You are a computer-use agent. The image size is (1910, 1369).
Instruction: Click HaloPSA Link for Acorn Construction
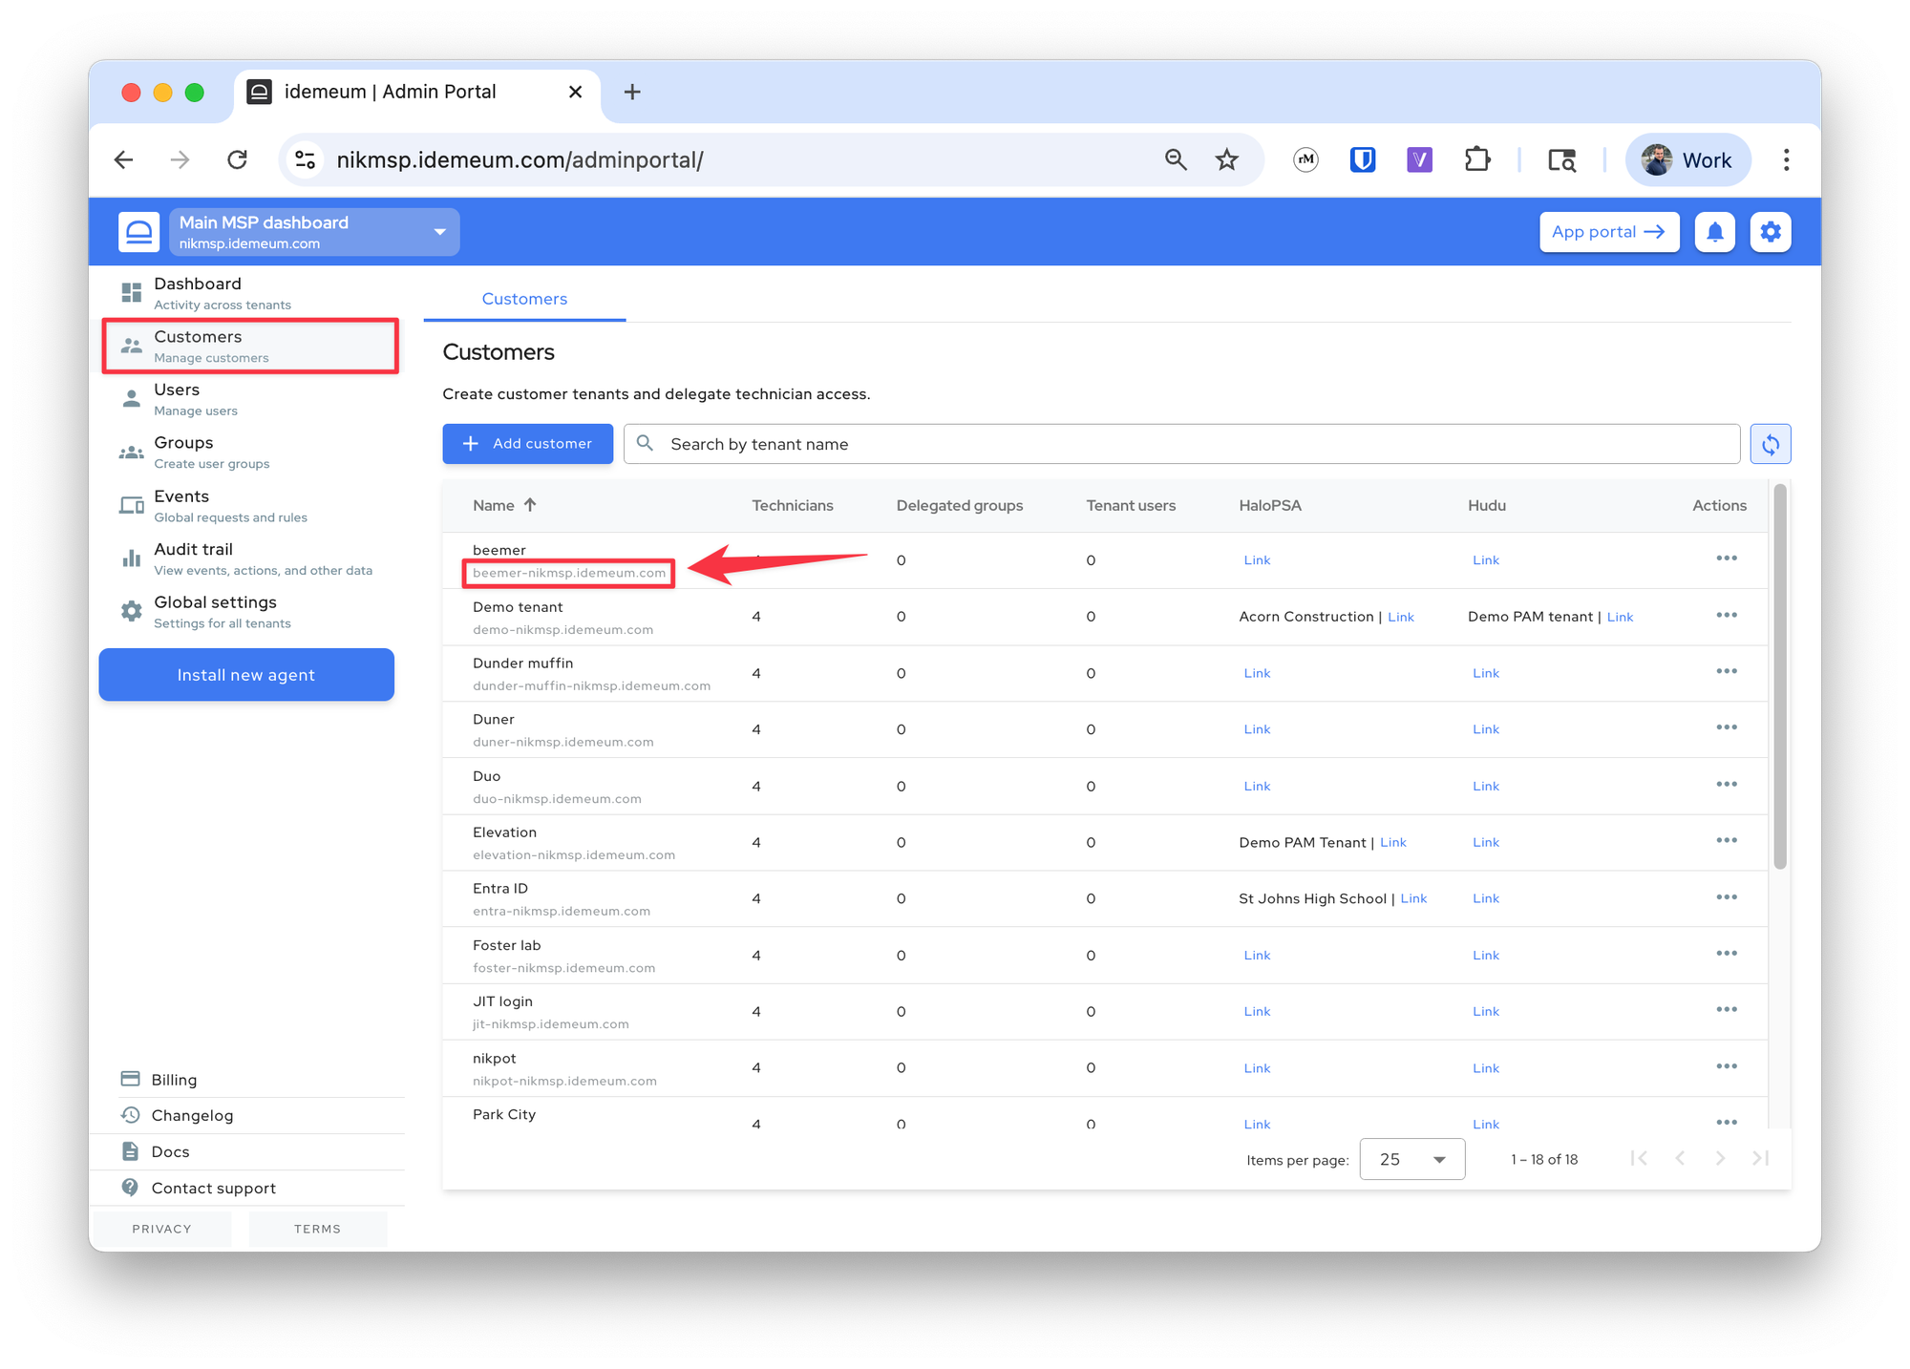tap(1400, 617)
